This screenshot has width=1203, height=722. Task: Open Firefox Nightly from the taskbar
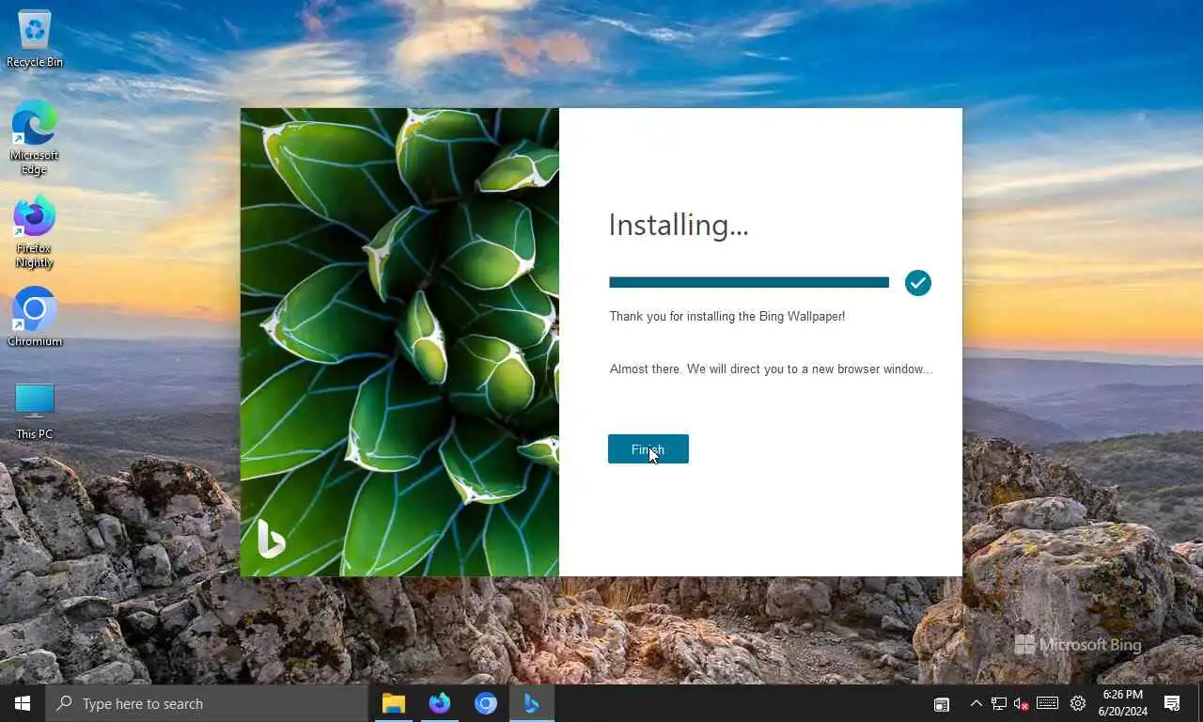pos(439,703)
